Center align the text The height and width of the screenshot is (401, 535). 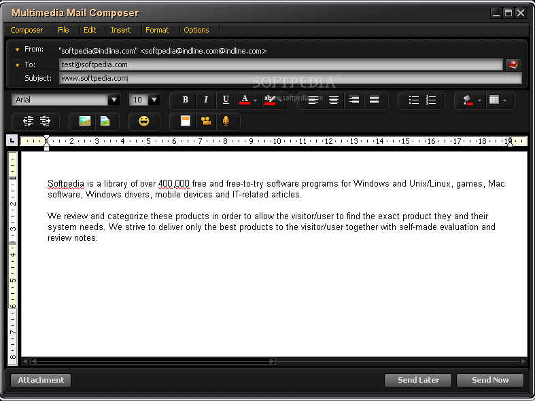[333, 100]
